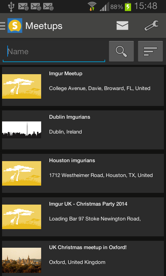Select the "Imgur Meetup" title
The width and height of the screenshot is (166, 276).
[x=66, y=73]
